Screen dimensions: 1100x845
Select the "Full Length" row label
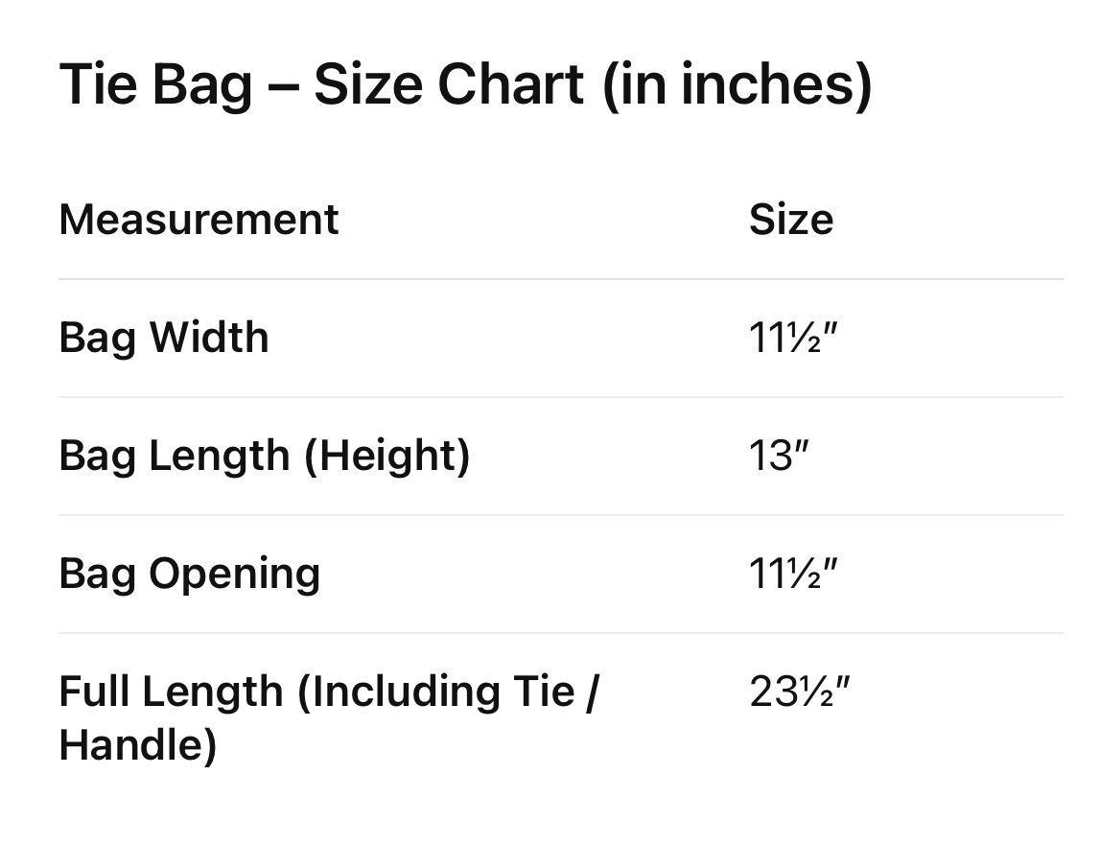[x=327, y=692]
